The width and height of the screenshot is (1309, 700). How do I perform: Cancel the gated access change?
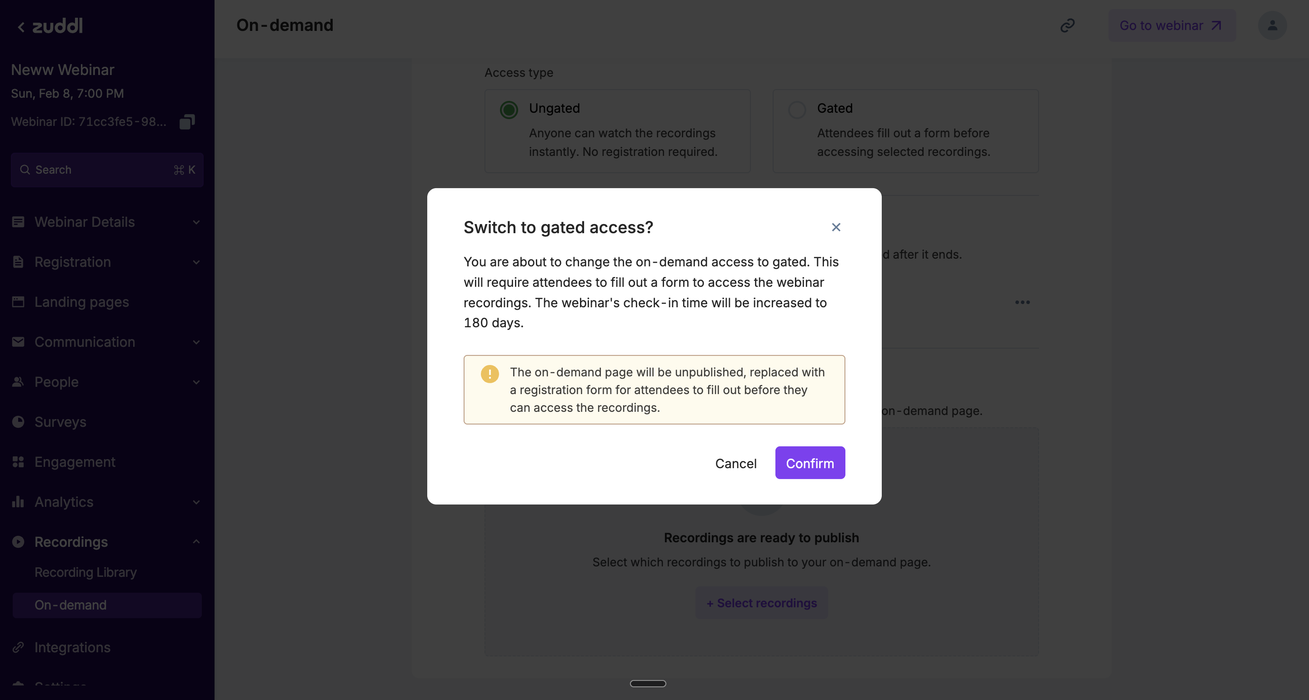(x=735, y=463)
